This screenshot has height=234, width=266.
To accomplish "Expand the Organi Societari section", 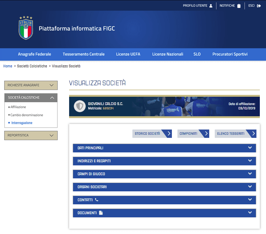I will [x=250, y=187].
